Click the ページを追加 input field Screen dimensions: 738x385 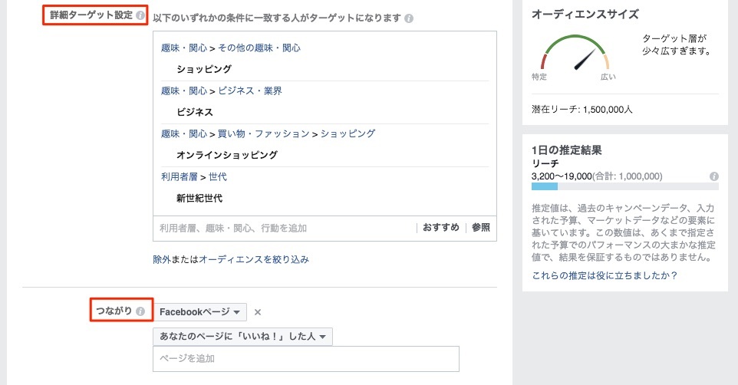click(x=305, y=359)
